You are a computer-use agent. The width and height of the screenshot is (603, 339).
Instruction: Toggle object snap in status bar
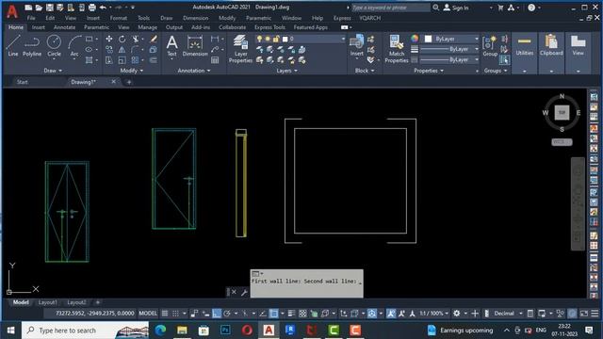pyautogui.click(x=273, y=314)
